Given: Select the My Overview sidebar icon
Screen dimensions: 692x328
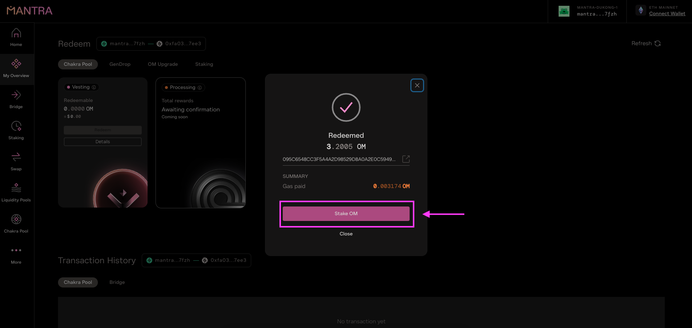Looking at the screenshot, I should (x=16, y=69).
